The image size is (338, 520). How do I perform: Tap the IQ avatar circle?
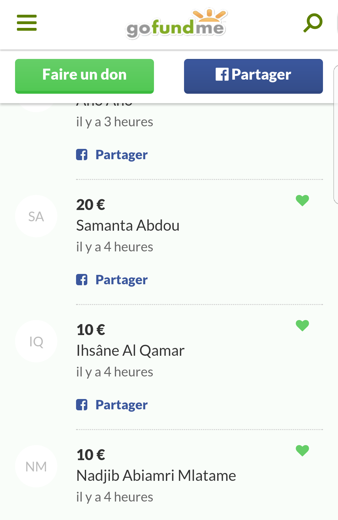36,341
